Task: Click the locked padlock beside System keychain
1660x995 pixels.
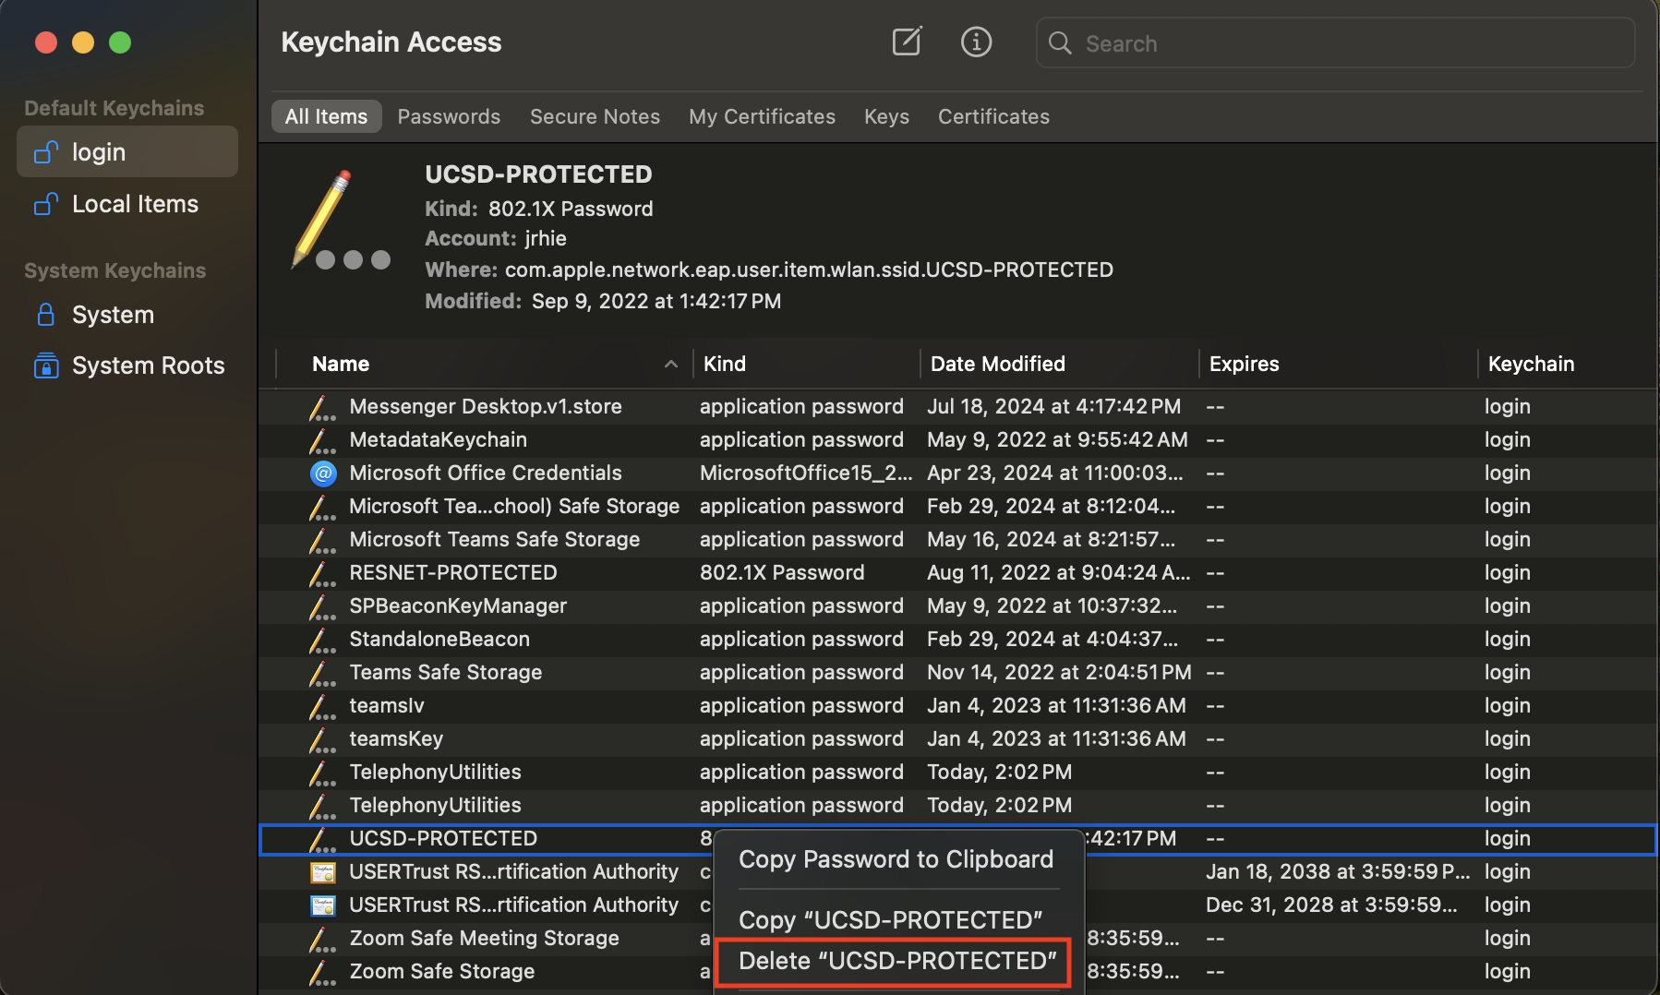Action: [x=45, y=315]
